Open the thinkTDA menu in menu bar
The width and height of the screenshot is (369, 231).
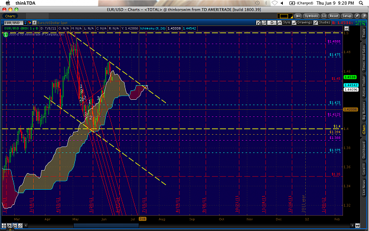pyautogui.click(x=25, y=3)
